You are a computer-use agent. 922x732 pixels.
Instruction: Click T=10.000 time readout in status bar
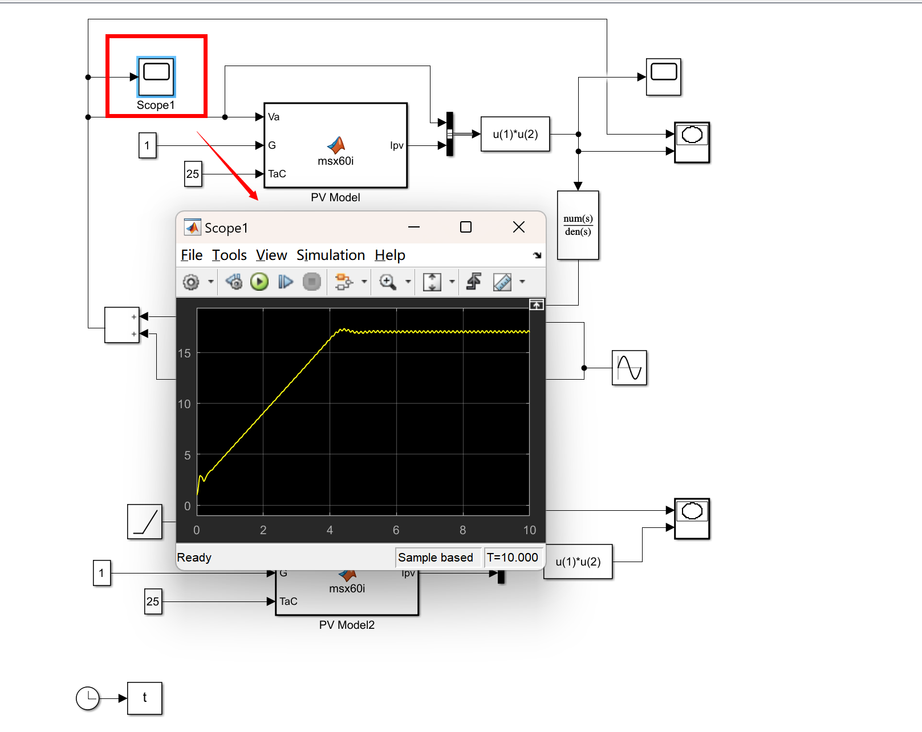point(513,558)
